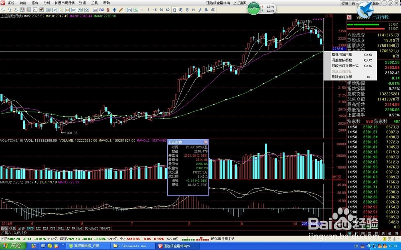The height and width of the screenshot is (250, 401).
Task: Open the C:\Documents and taskbar folder window
Action: pos(133,246)
